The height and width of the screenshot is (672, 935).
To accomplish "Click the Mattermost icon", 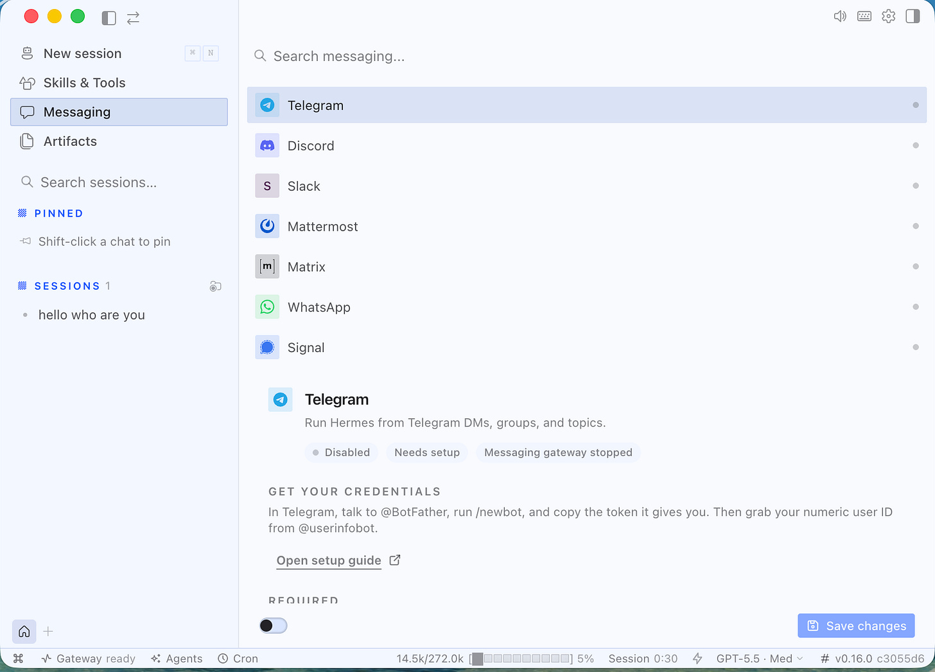I will (x=267, y=226).
